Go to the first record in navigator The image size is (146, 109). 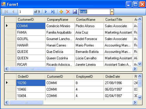[6, 12]
